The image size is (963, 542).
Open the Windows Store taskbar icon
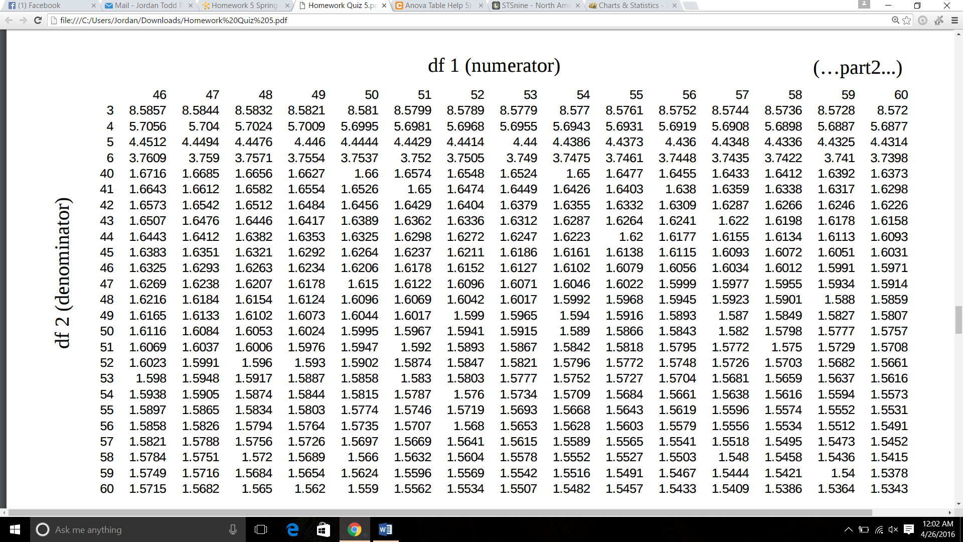tap(324, 529)
